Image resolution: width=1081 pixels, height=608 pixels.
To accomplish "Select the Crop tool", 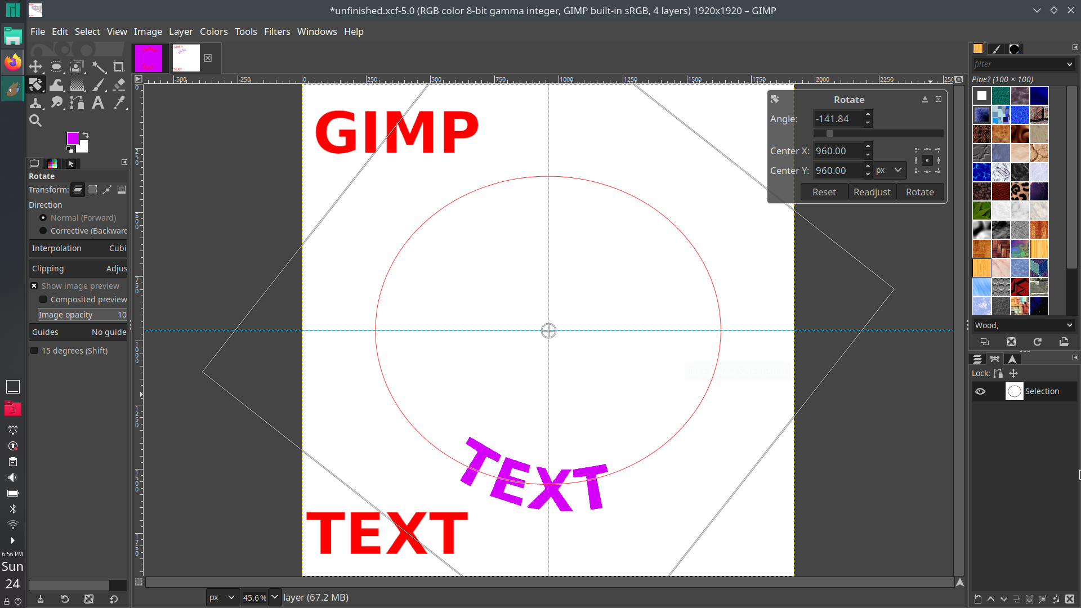I will pyautogui.click(x=119, y=67).
